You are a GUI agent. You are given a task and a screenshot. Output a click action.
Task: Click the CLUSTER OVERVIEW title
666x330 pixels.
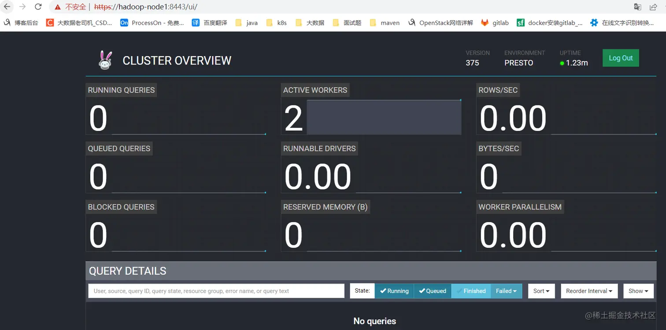(x=177, y=61)
